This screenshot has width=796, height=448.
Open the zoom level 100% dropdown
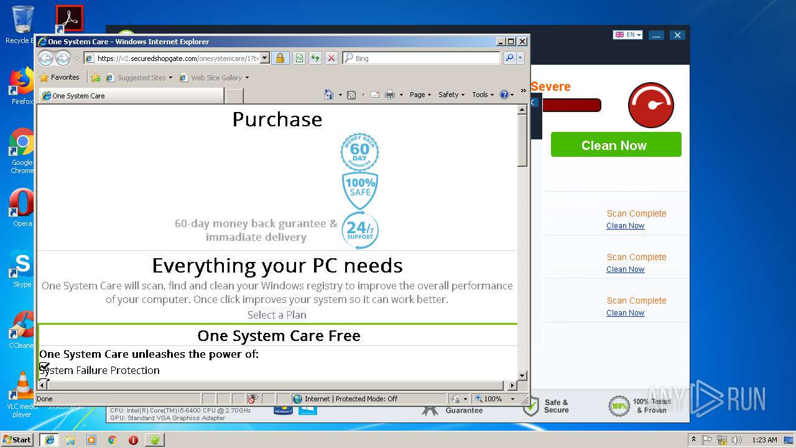(513, 399)
